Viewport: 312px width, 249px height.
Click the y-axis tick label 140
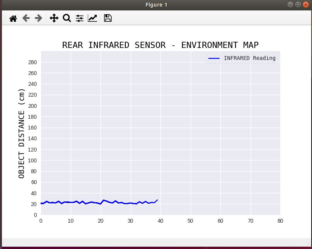click(x=32, y=138)
